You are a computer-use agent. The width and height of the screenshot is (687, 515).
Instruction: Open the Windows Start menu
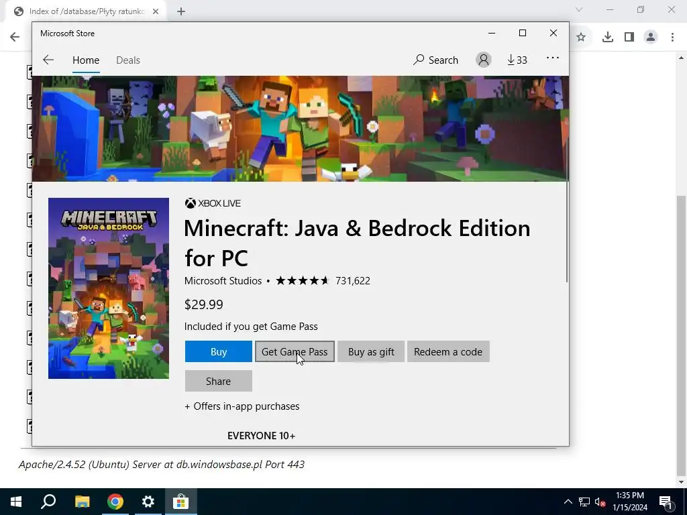(x=16, y=502)
